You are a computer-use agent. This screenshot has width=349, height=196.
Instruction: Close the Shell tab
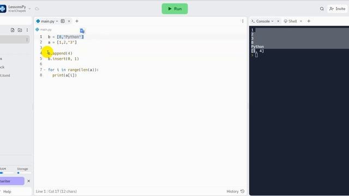[x=301, y=21]
